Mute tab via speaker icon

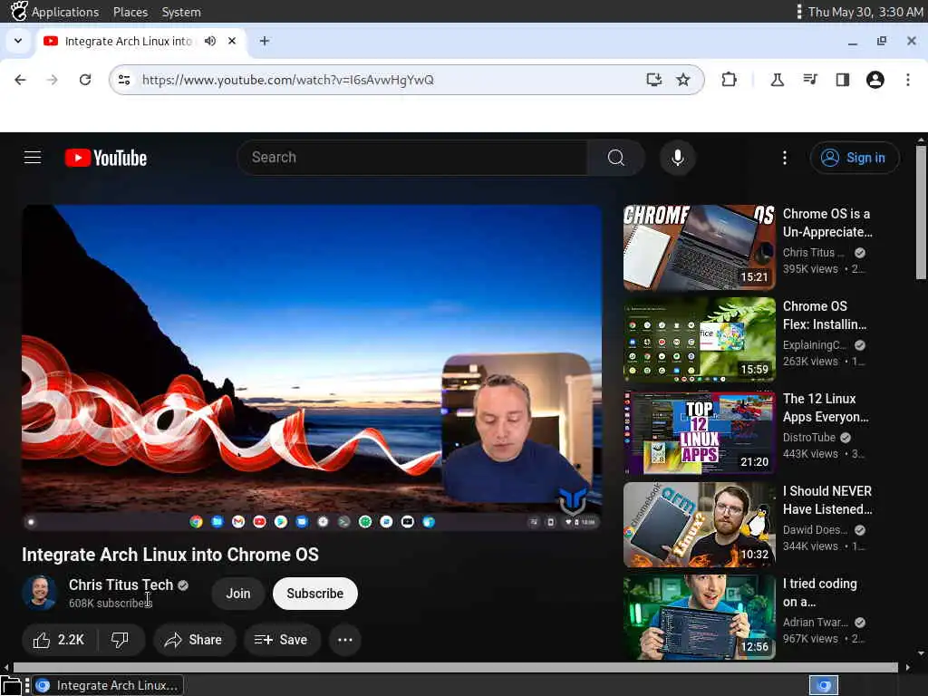(x=210, y=41)
